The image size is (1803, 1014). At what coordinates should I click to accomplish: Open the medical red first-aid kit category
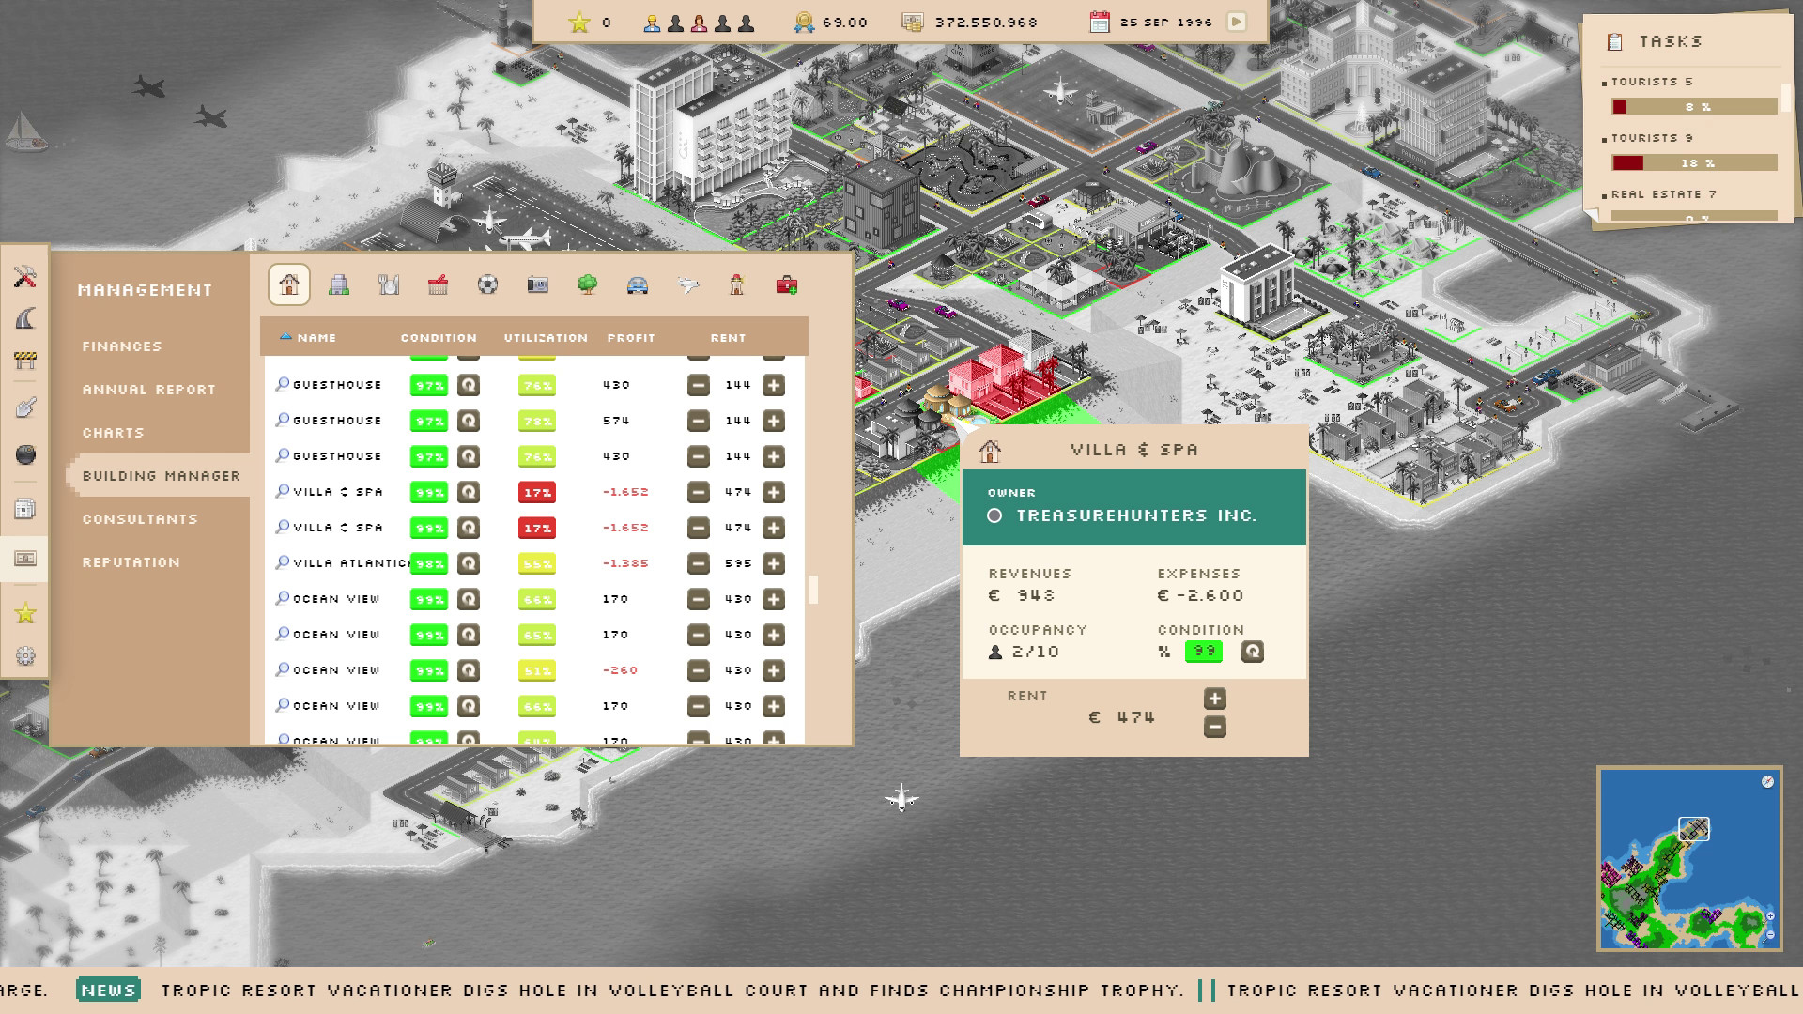787,284
